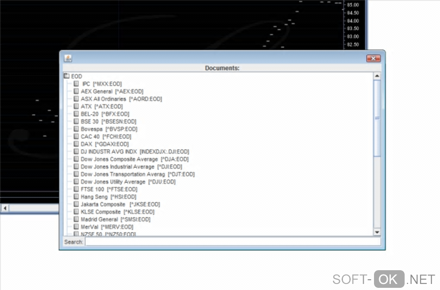Click the document icon beside DJ INDUSTR AVG INDX
The height and width of the screenshot is (290, 440).
pos(76,151)
